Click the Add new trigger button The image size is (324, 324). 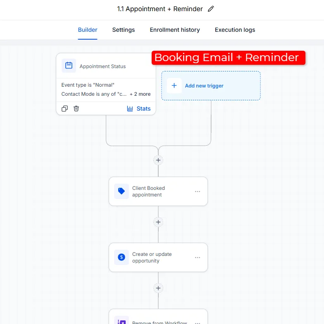click(211, 86)
